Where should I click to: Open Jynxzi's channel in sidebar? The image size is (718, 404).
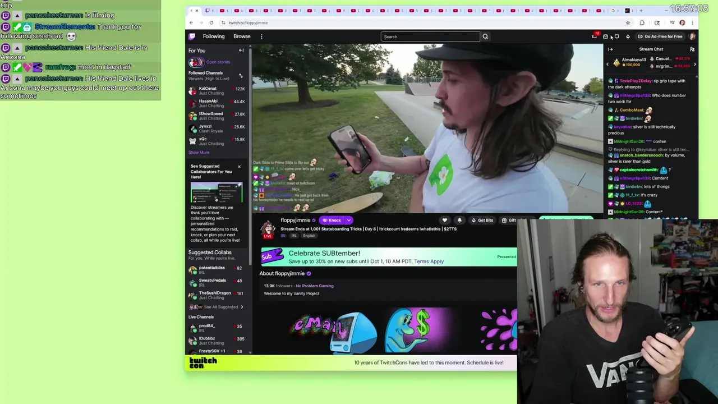[x=217, y=128]
